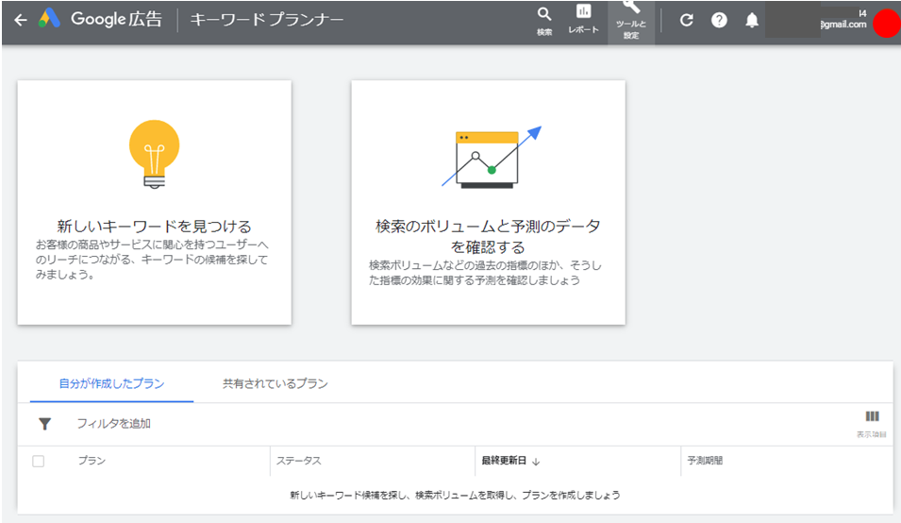901x523 pixels.
Task: Click the filter funnel icon
Action: 45,424
